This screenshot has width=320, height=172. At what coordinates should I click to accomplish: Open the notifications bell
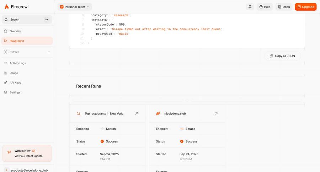tap(250, 7)
